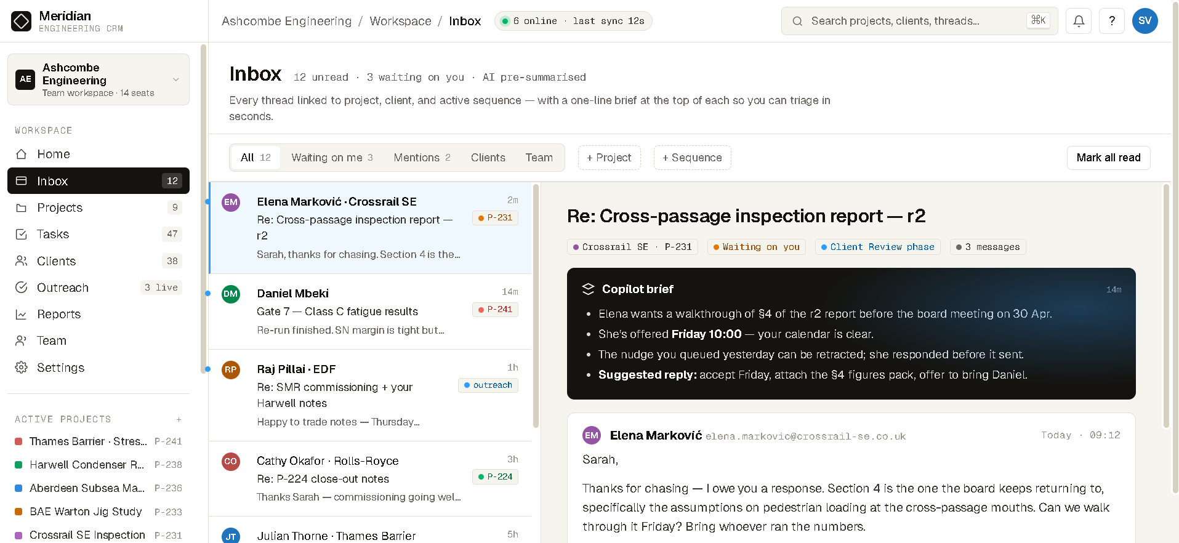
Task: Click Ashcombe Engineering breadcrumb
Action: tap(287, 21)
